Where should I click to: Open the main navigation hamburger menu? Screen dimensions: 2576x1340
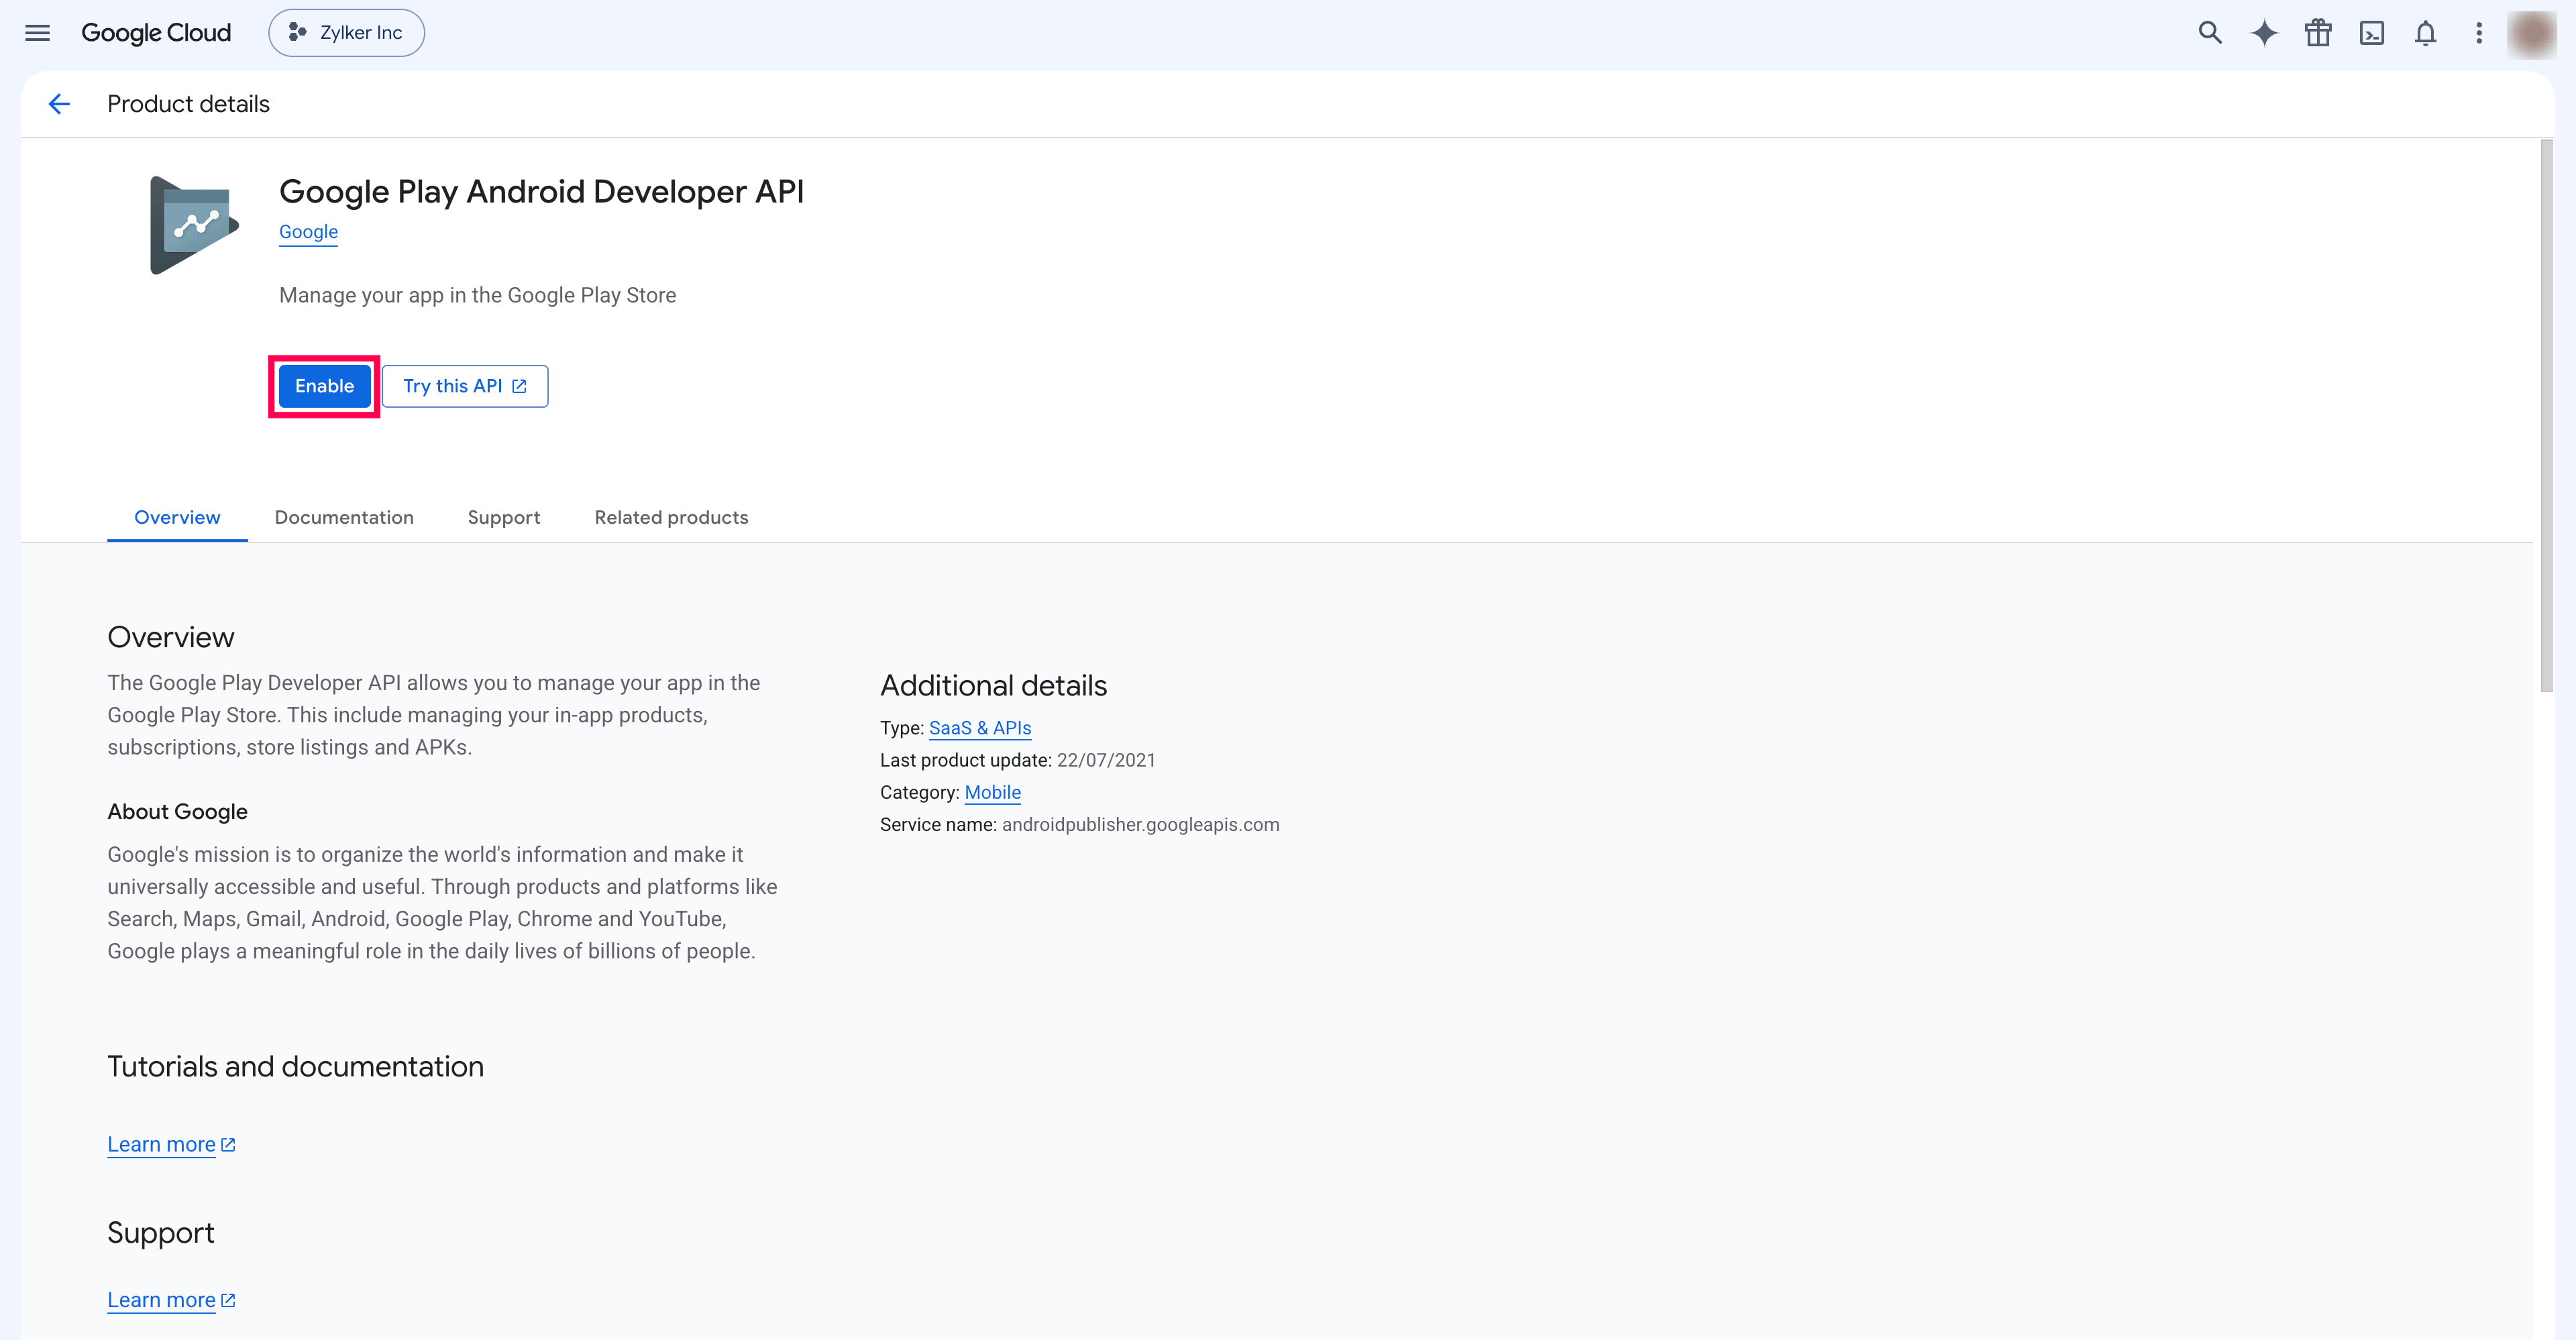[x=37, y=33]
